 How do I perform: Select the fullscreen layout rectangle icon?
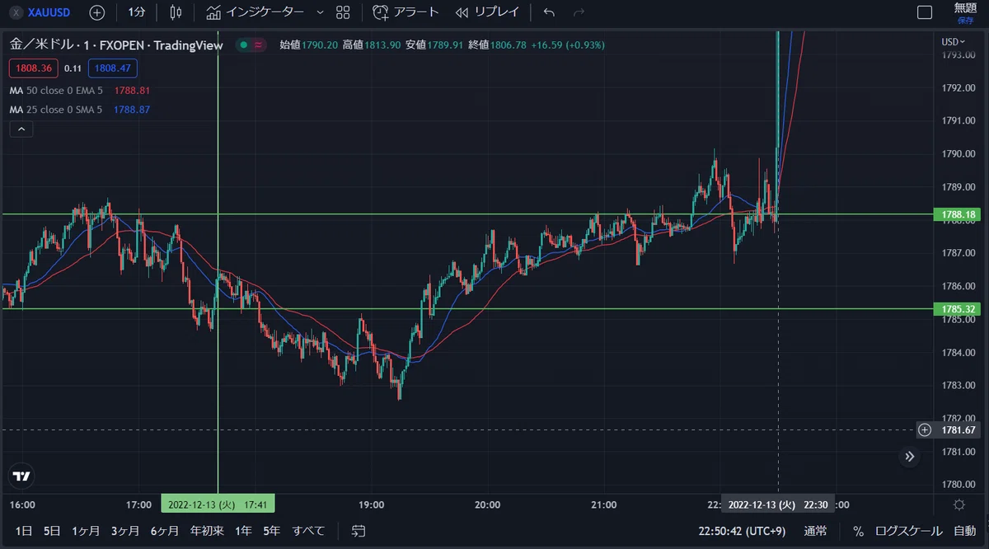(x=925, y=12)
